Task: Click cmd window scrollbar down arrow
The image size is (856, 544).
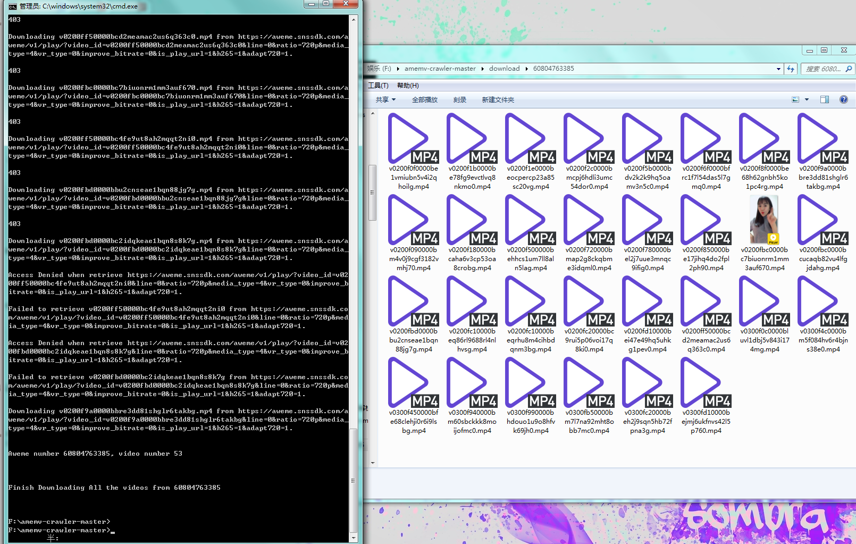Action: pyautogui.click(x=354, y=538)
